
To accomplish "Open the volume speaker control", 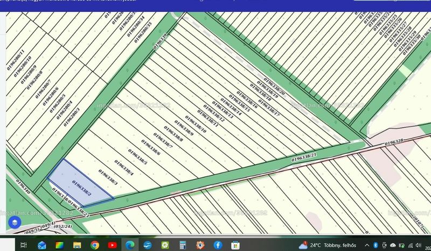I will coord(419,245).
